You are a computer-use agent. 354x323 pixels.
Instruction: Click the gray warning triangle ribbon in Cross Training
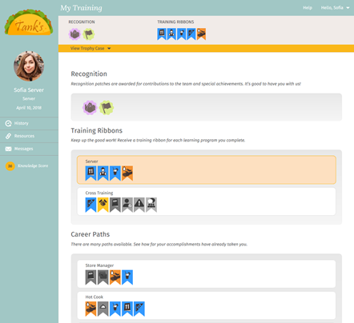(x=139, y=205)
